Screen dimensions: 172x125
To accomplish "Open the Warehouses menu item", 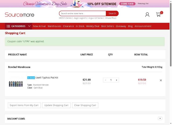I will click(x=54, y=26).
